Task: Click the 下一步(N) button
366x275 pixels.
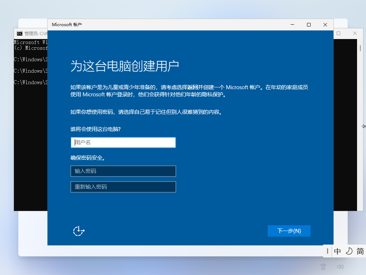Action: point(289,231)
